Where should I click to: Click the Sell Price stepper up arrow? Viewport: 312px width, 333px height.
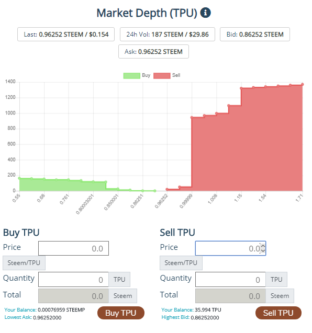[x=263, y=246]
